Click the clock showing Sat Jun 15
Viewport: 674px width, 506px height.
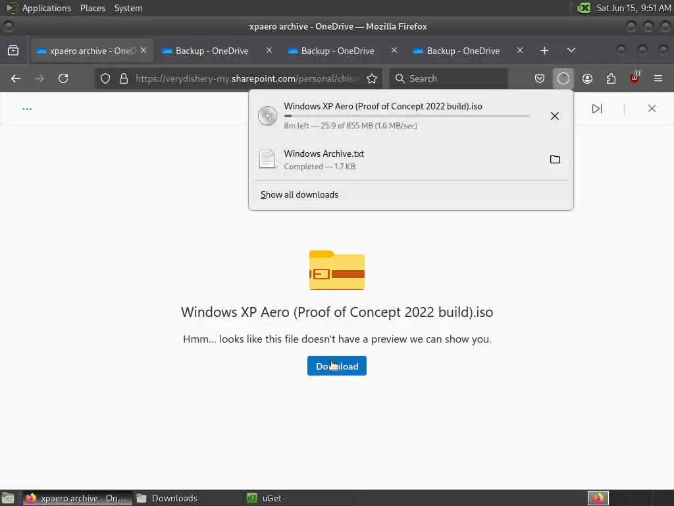pos(634,8)
